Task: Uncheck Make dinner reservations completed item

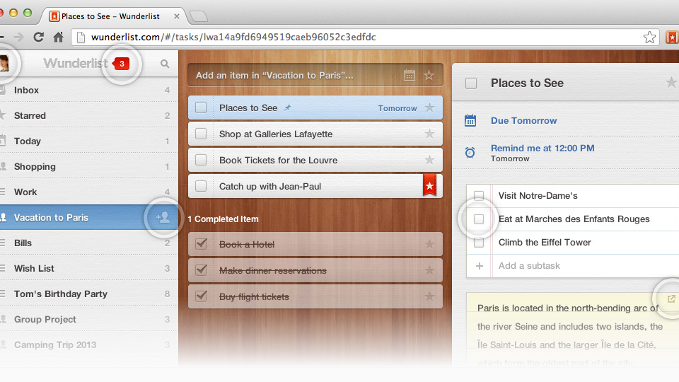Action: [x=201, y=270]
